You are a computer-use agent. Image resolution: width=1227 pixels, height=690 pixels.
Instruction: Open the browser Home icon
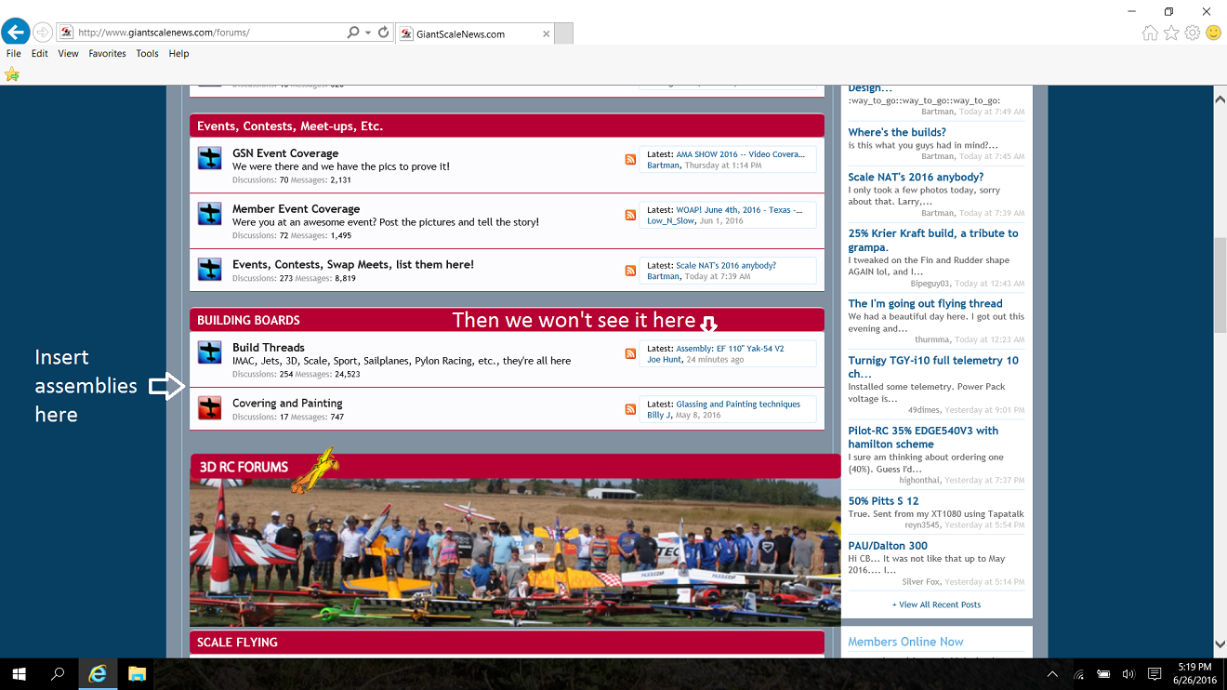tap(1150, 33)
